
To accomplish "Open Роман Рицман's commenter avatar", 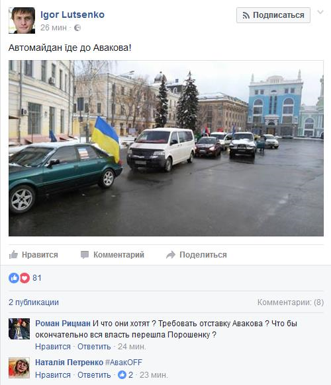I will click(x=19, y=329).
